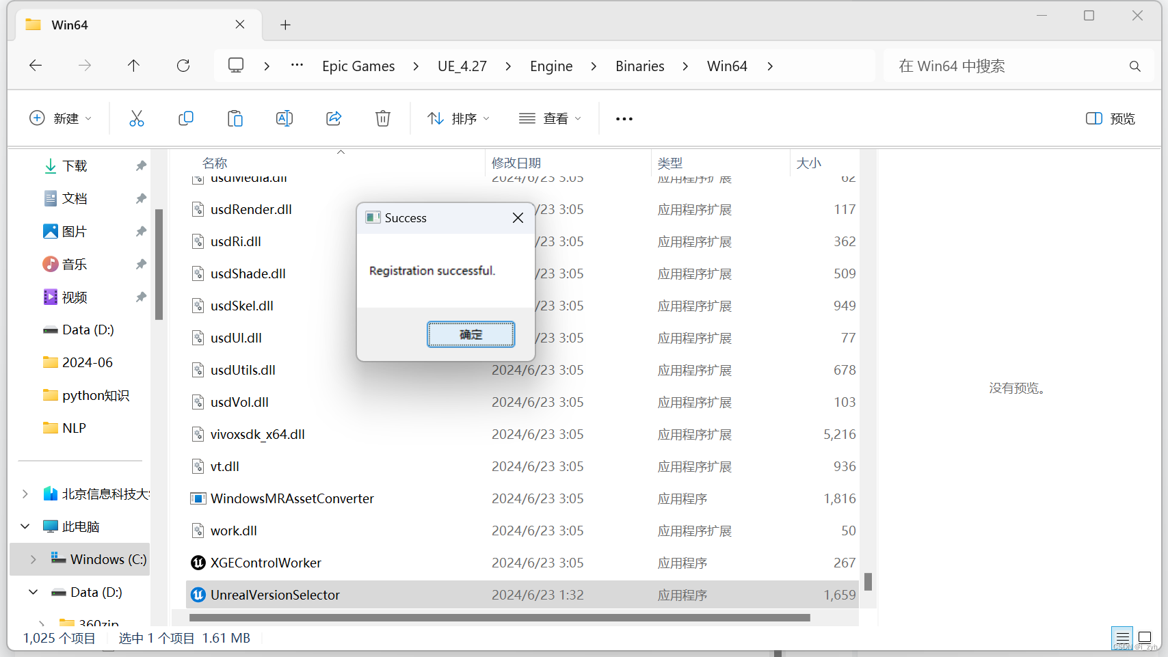Collapse the lower Data (D:) tree node
The image size is (1168, 657).
(x=34, y=592)
